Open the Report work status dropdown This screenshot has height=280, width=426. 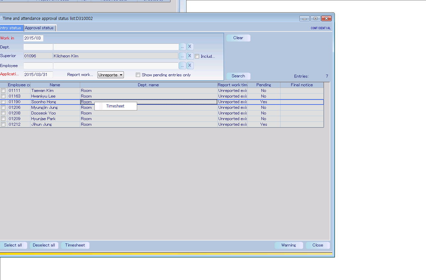[x=111, y=75]
